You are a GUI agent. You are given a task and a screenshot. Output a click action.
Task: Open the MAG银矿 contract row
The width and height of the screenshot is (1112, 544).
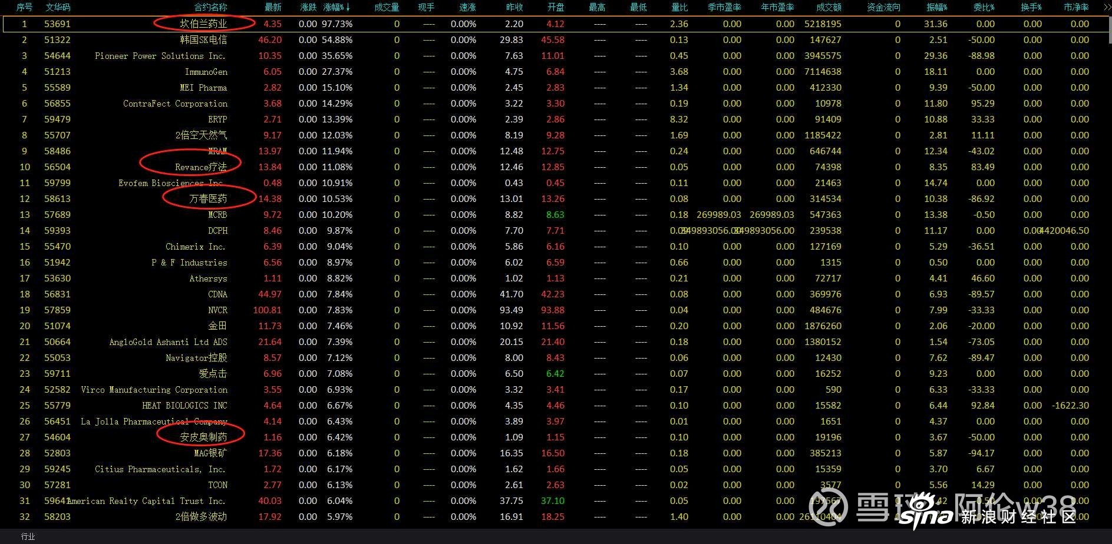(x=556, y=453)
